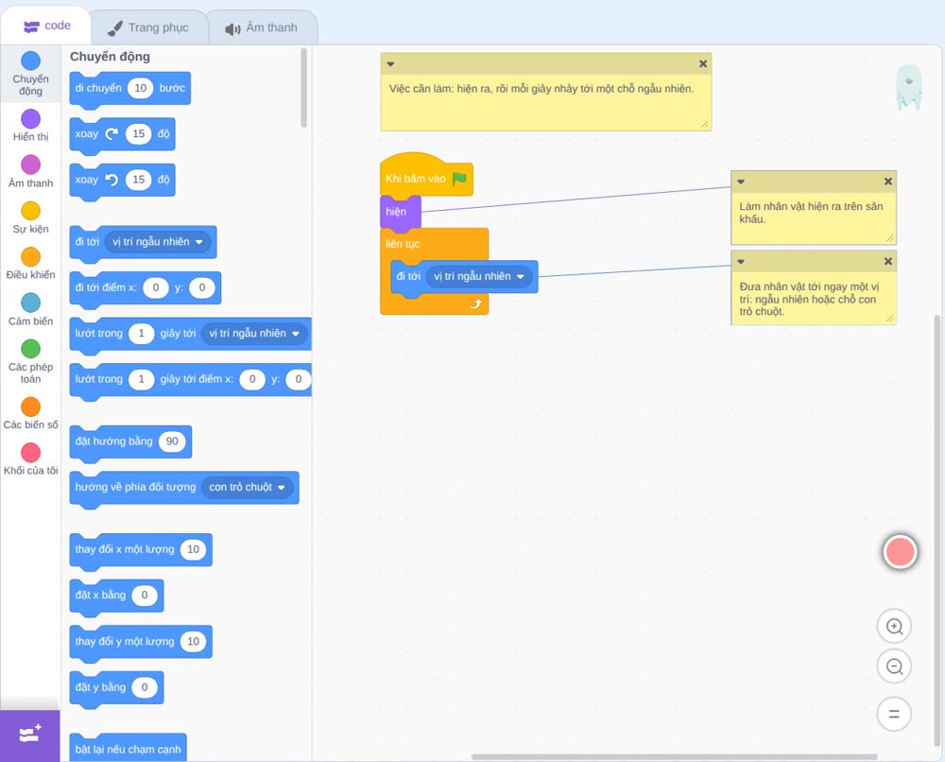
Task: Open dropdown of 'lướt trong giây tới' block
Action: [x=254, y=334]
